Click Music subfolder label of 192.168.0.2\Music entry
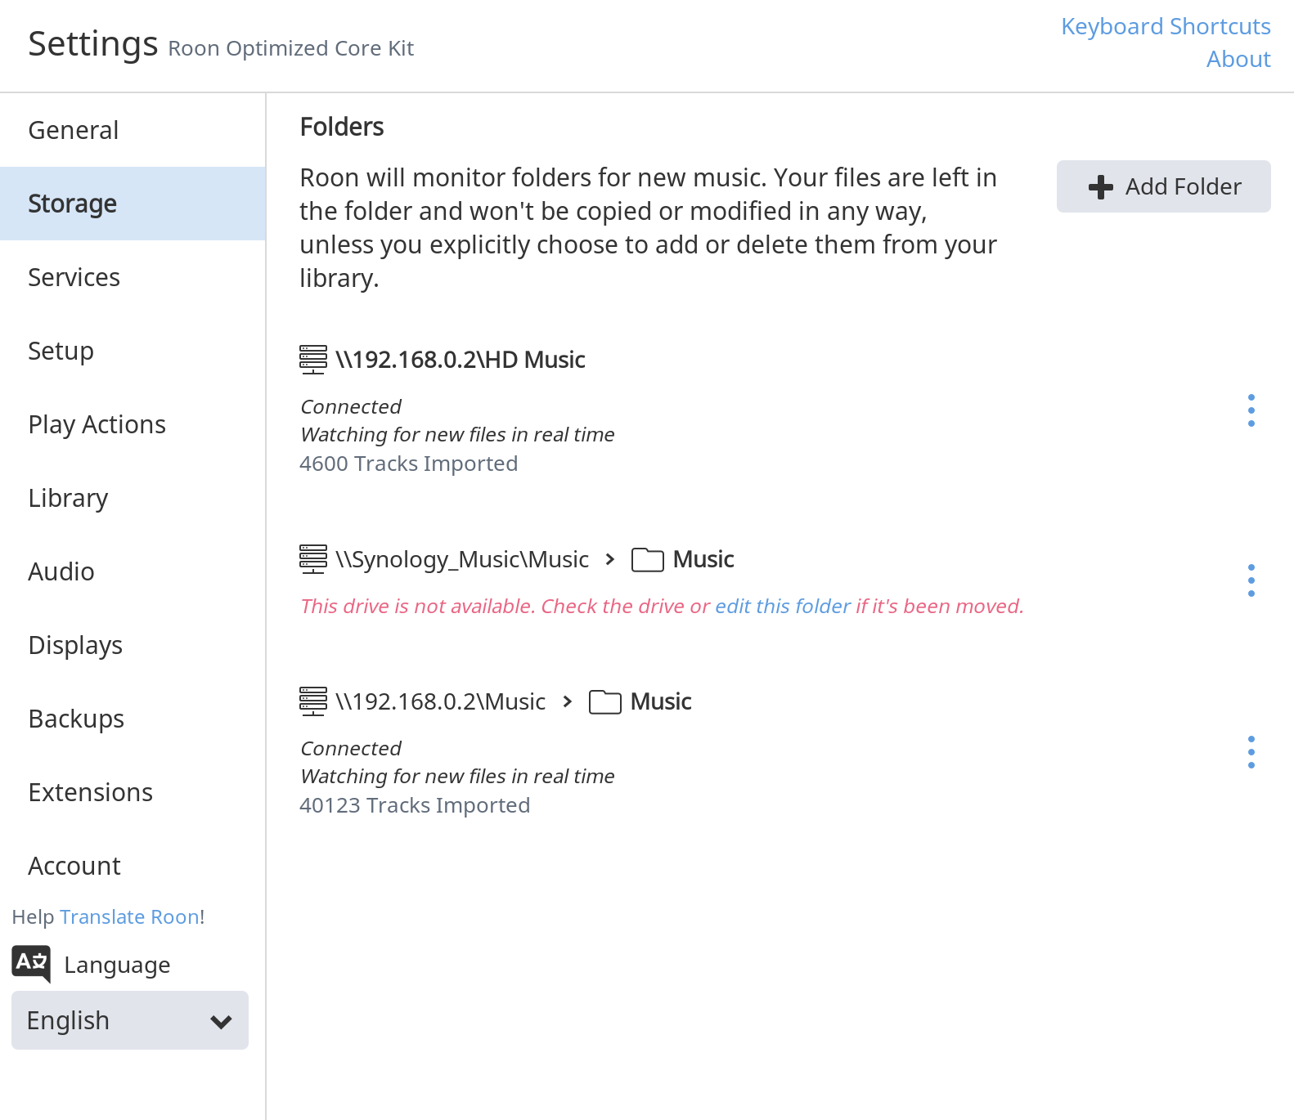Viewport: 1294px width, 1120px height. click(661, 701)
